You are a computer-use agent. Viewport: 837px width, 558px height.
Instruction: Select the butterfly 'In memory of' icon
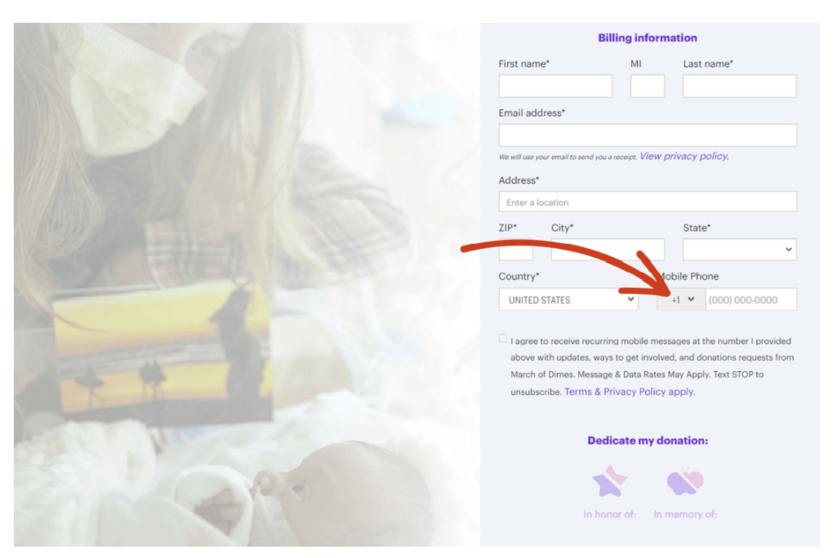coord(685,480)
